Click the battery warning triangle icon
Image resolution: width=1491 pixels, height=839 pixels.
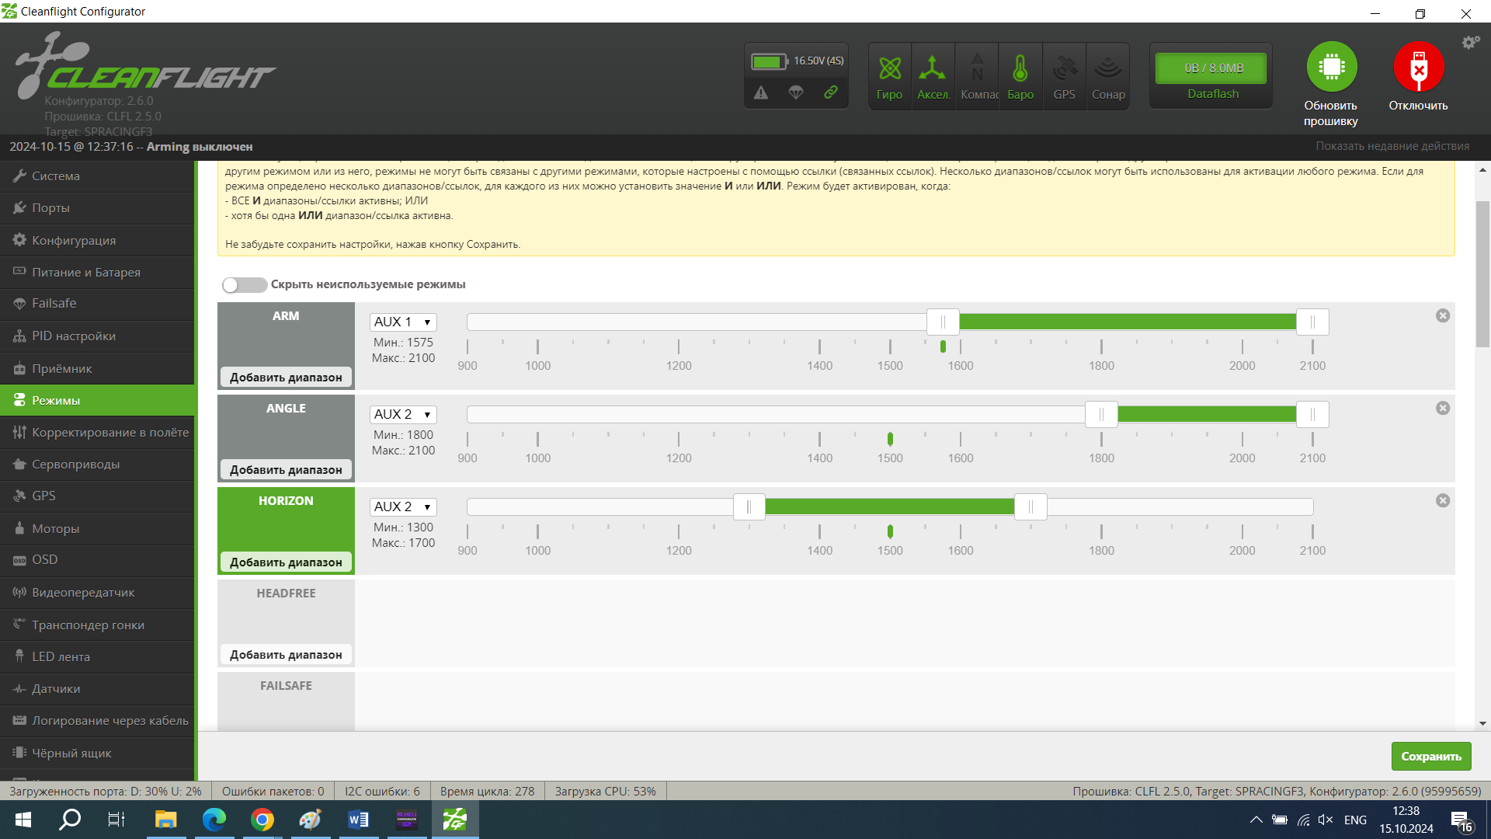pos(761,93)
